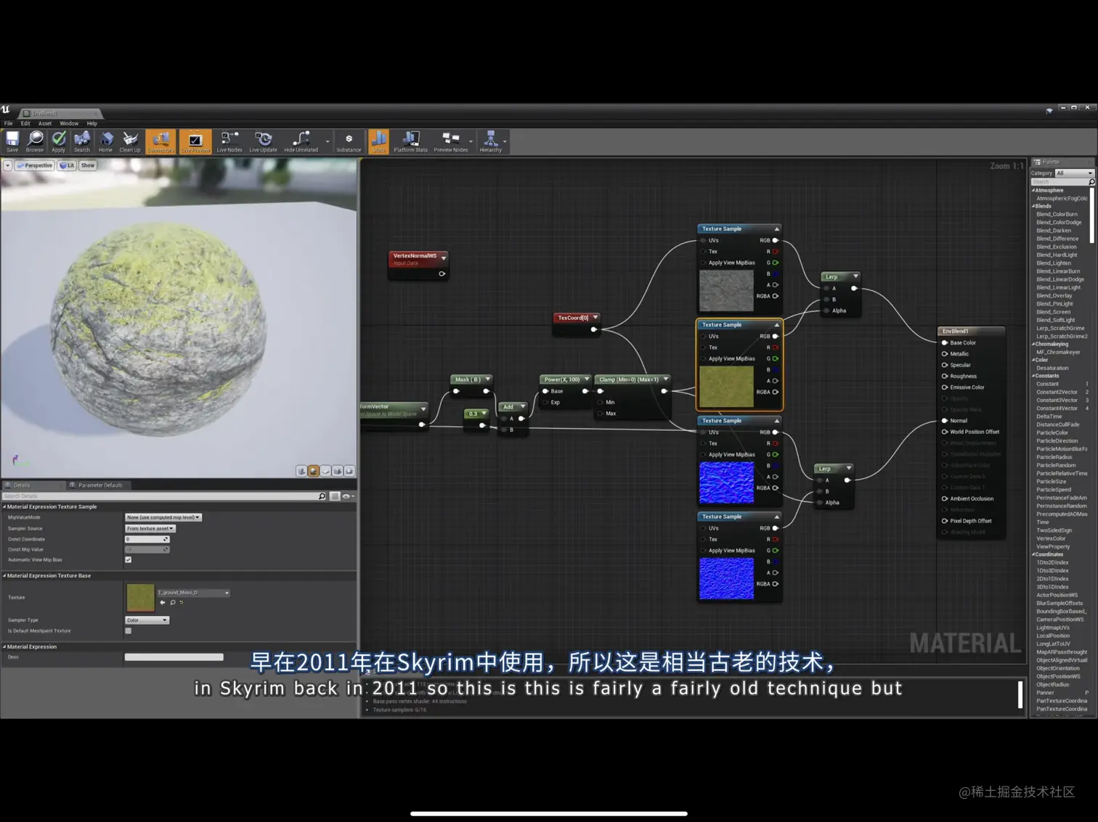The image size is (1098, 822).
Task: Toggle the Live Preview toolbar button
Action: tap(195, 141)
